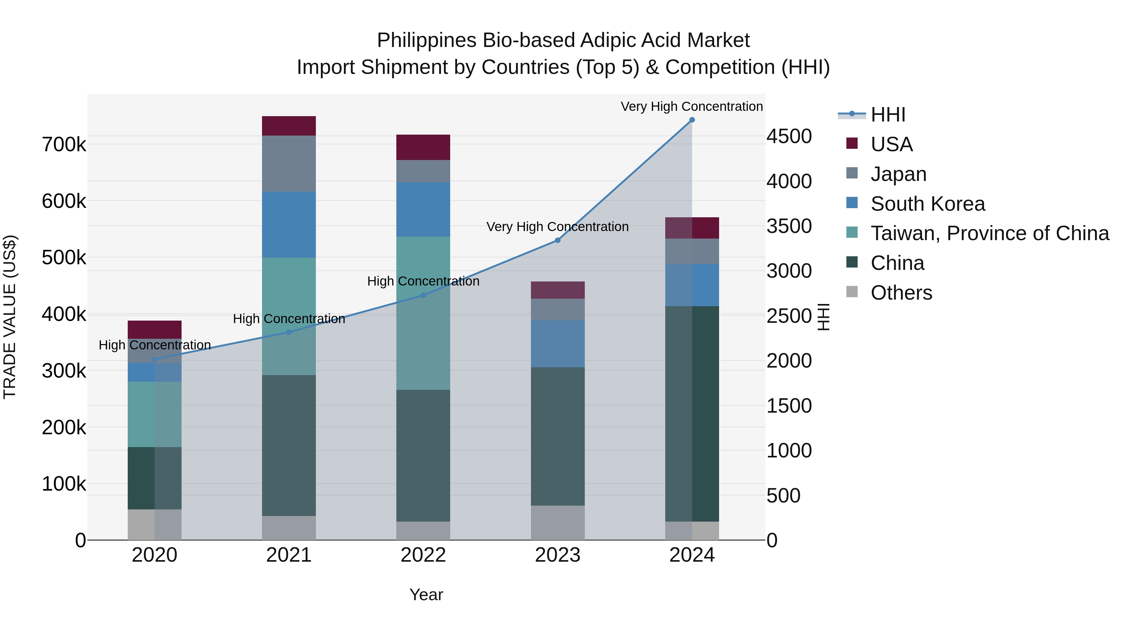Click the Japan segment of the 2024 bar

692,251
